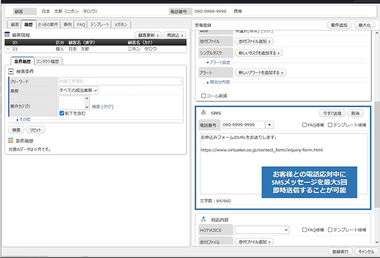The height and width of the screenshot is (258, 380).
Task: Expand the その他 section
Action: (23, 119)
